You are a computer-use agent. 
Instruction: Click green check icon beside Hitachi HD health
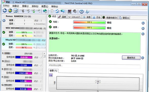4,44
